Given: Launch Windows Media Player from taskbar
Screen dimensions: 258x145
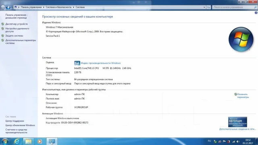Looking at the screenshot, I should (x=40, y=141).
